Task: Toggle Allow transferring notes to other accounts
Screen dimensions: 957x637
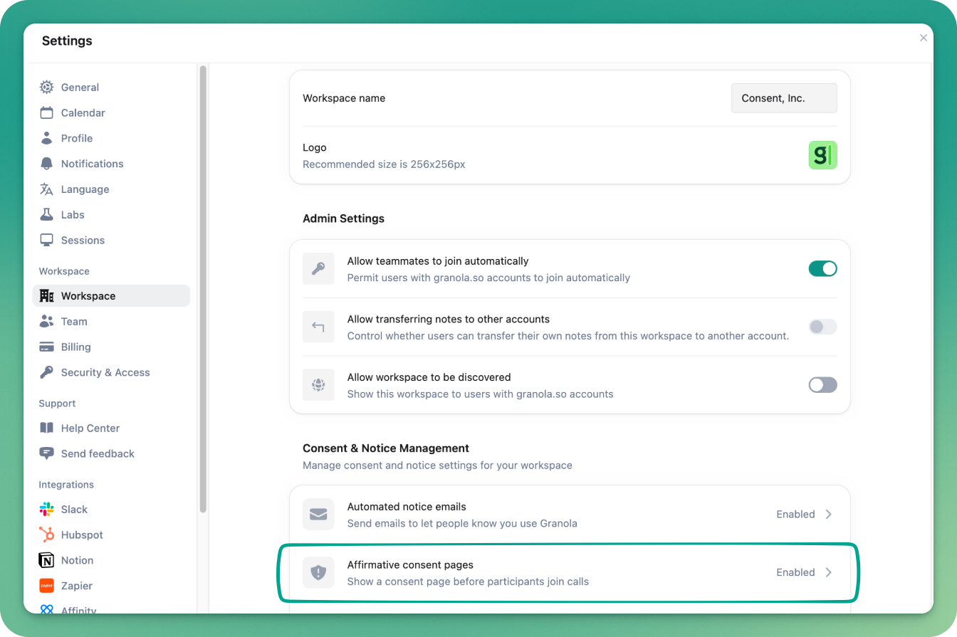Action: tap(822, 327)
